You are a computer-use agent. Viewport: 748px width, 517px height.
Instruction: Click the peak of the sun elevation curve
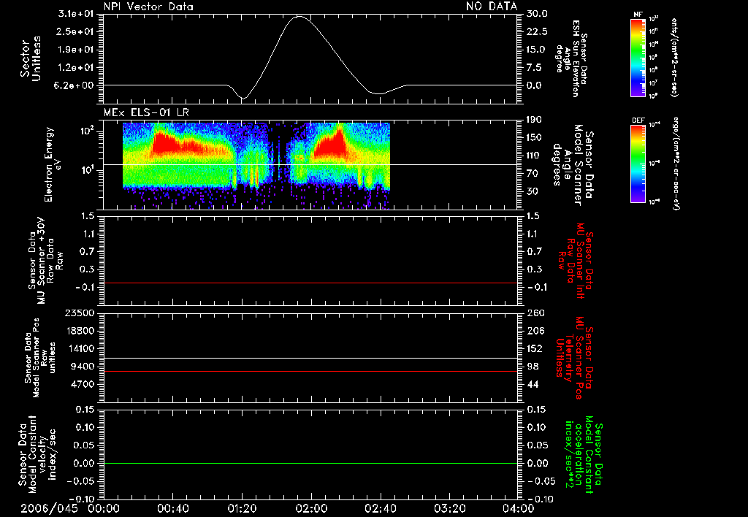pos(299,16)
